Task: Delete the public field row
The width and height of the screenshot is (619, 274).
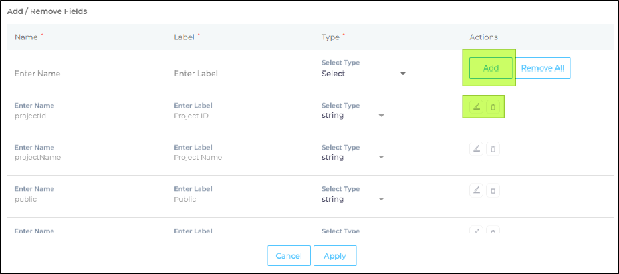Action: click(x=493, y=191)
